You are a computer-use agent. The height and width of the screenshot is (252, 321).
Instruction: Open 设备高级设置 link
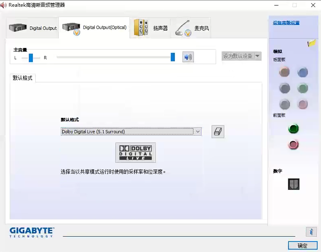(x=286, y=23)
